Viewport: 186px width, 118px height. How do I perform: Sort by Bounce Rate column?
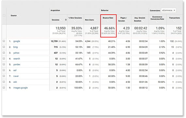click(x=108, y=18)
